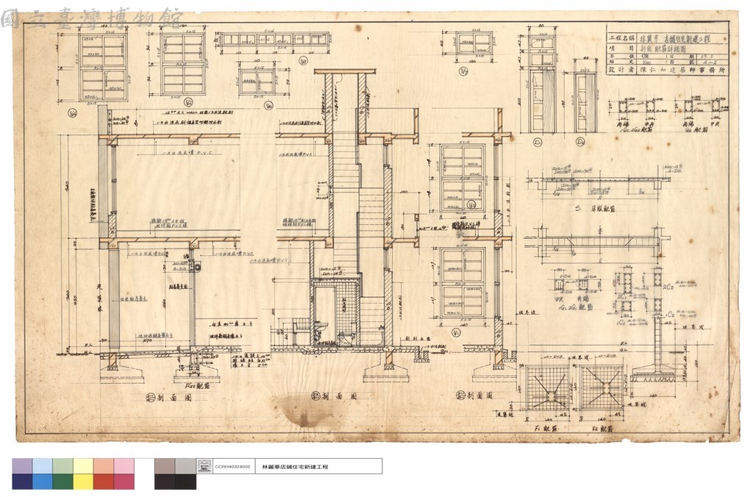Click the top-left double window elevation

point(103,67)
